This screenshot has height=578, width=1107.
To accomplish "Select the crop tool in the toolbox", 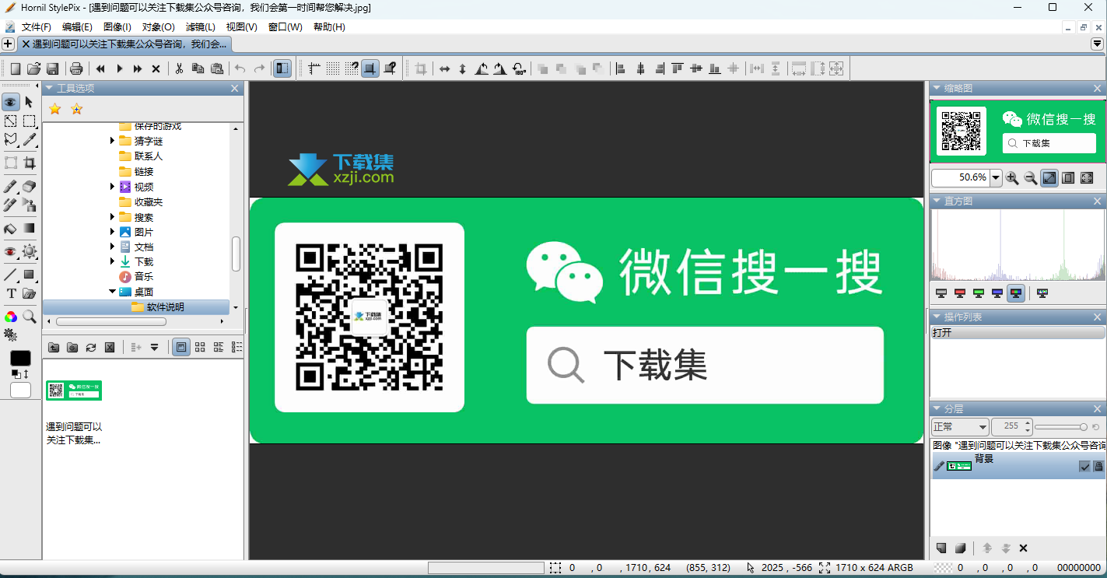I will tap(29, 163).
